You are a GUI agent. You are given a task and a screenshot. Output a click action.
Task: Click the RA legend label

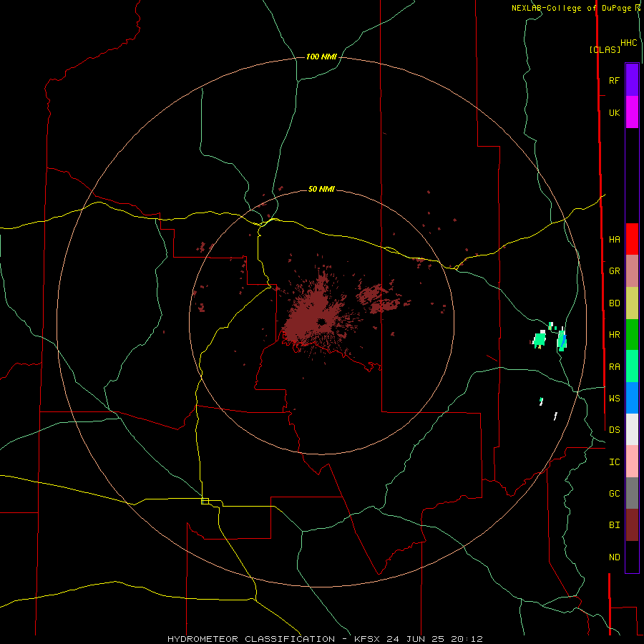pyautogui.click(x=614, y=367)
